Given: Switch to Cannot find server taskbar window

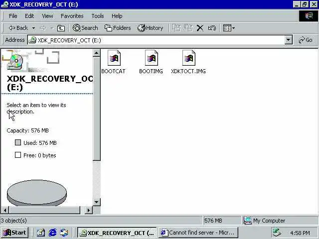Looking at the screenshot, I should (198, 233).
